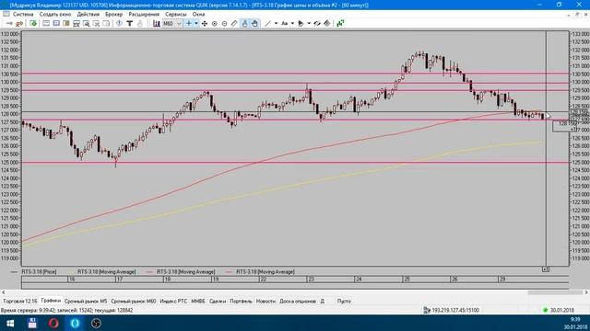Open the Сервисы menu
This screenshot has width=590, height=331.
coord(176,15)
